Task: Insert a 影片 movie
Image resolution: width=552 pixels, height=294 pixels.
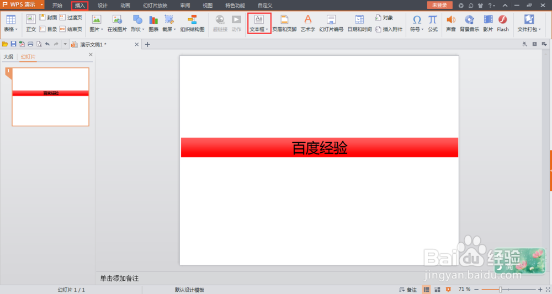Action: pyautogui.click(x=488, y=24)
